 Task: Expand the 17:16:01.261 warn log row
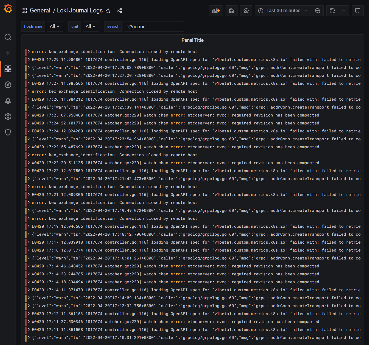click(x=29, y=258)
